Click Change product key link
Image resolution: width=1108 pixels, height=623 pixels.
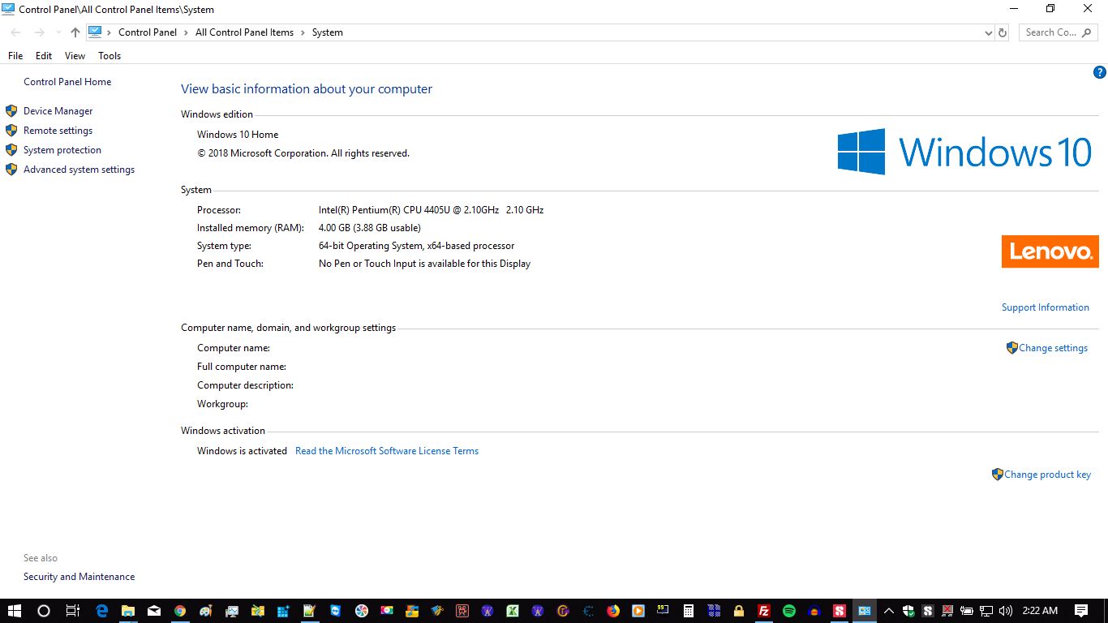pyautogui.click(x=1047, y=475)
